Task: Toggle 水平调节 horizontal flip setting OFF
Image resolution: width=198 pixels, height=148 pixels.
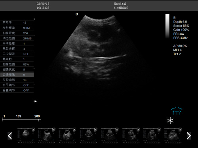Action: pyautogui.click(x=17, y=85)
